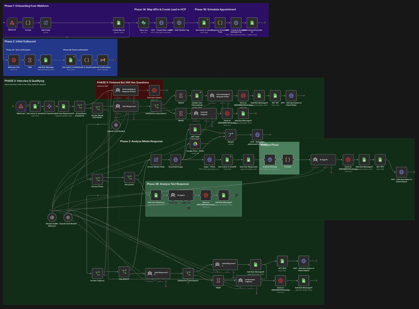Open the OpenAI Chat Model1 node

coord(68,218)
